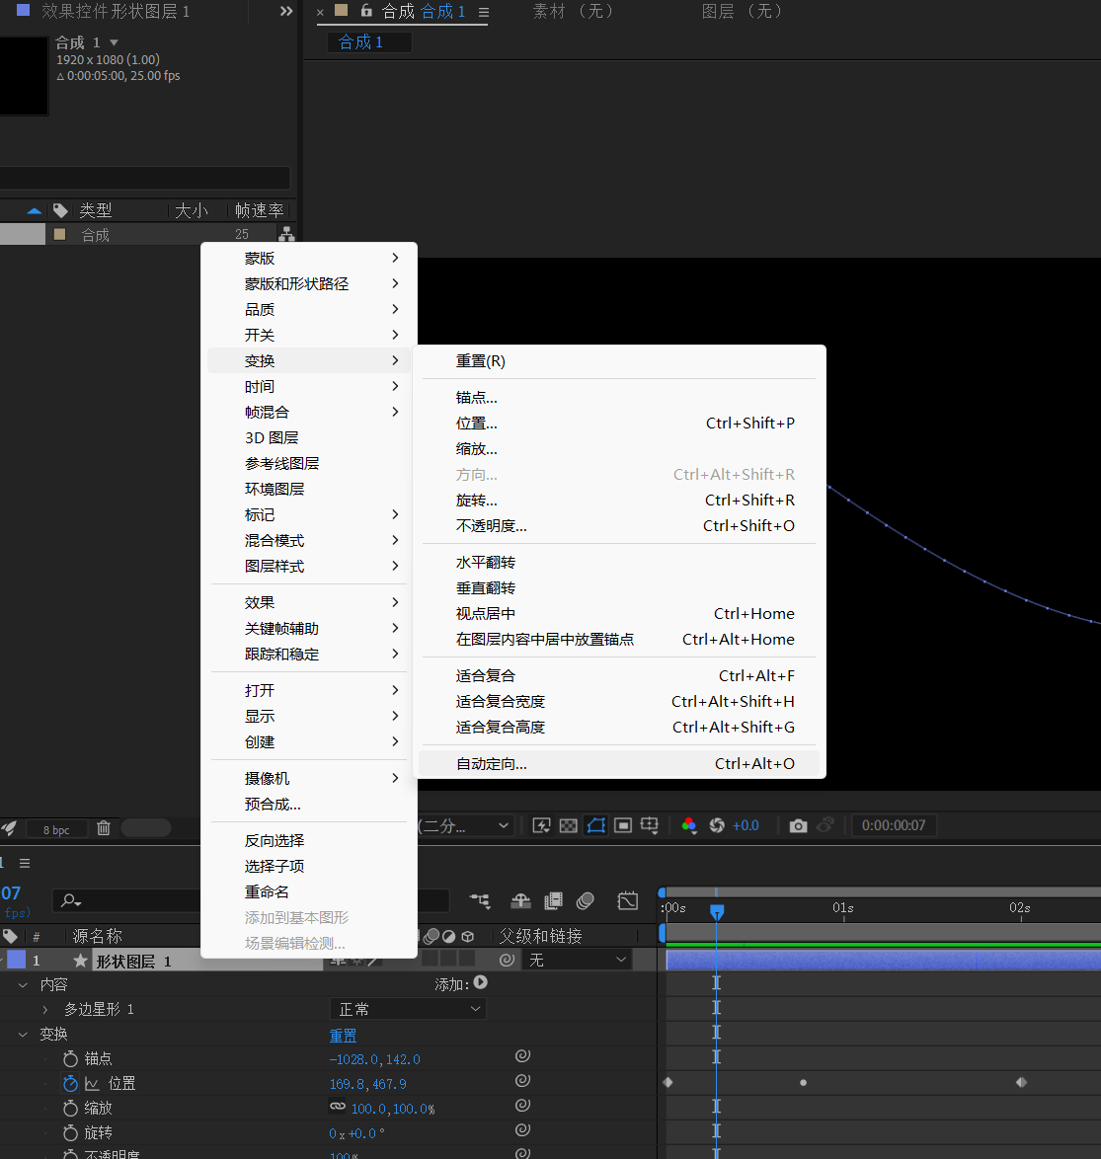Click pick whip spiral for 位置
Viewport: 1101px width, 1159px height.
pos(522,1081)
